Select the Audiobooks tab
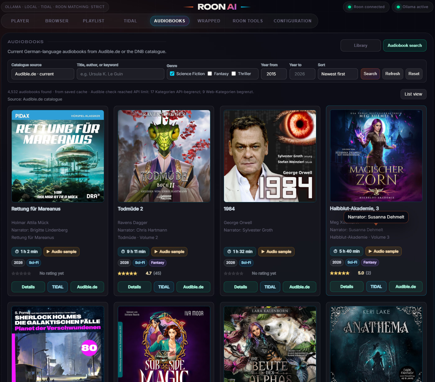The height and width of the screenshot is (382, 435). pyautogui.click(x=170, y=21)
